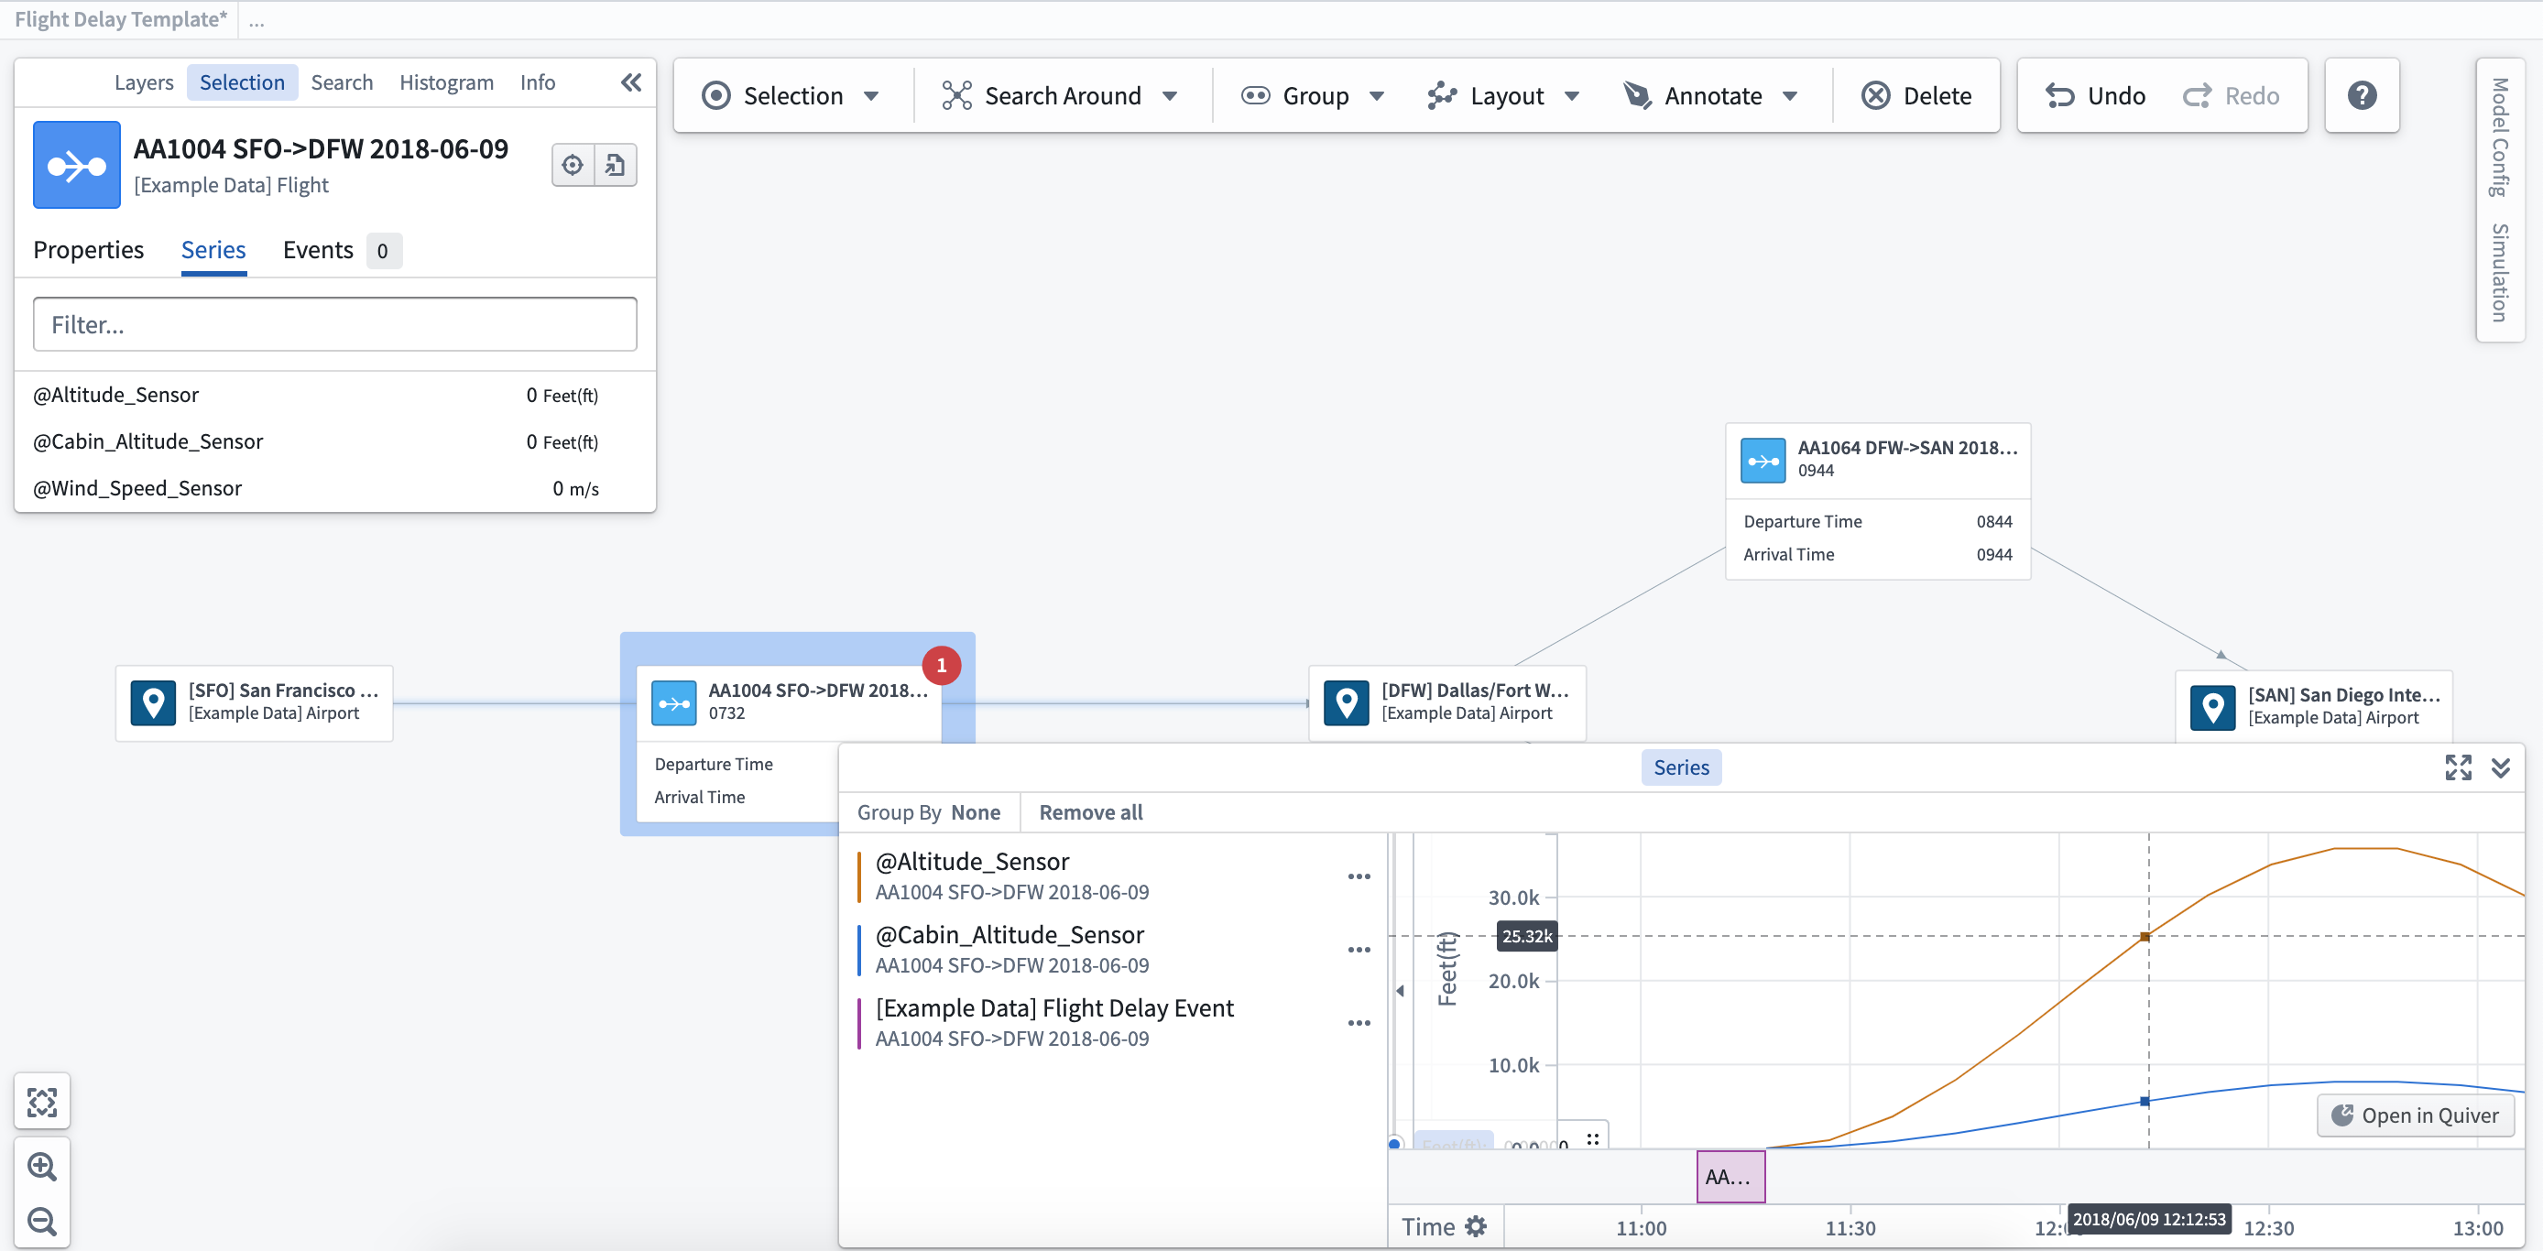Undo the last action

click(x=2095, y=95)
